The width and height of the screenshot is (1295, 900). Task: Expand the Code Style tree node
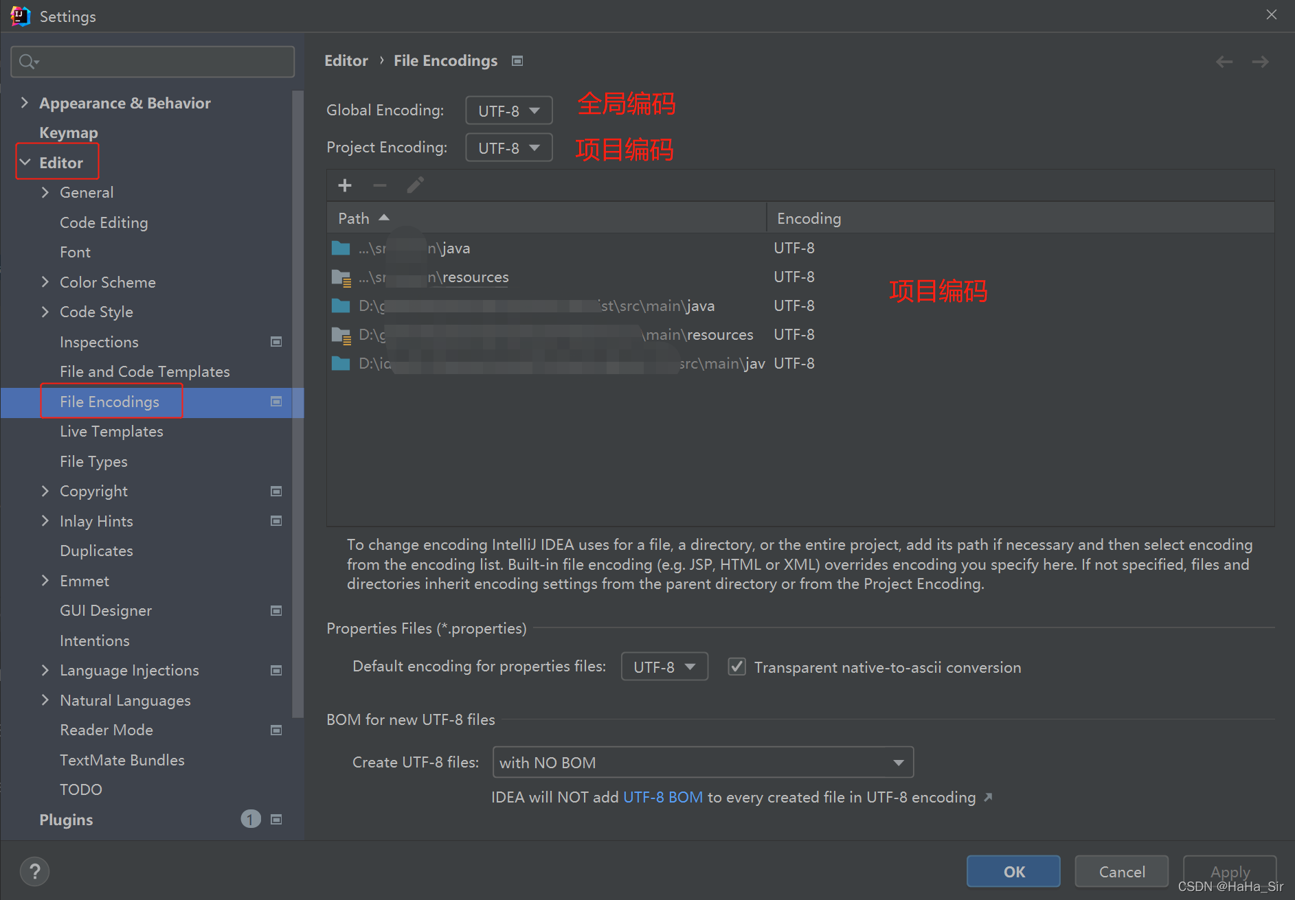(45, 312)
